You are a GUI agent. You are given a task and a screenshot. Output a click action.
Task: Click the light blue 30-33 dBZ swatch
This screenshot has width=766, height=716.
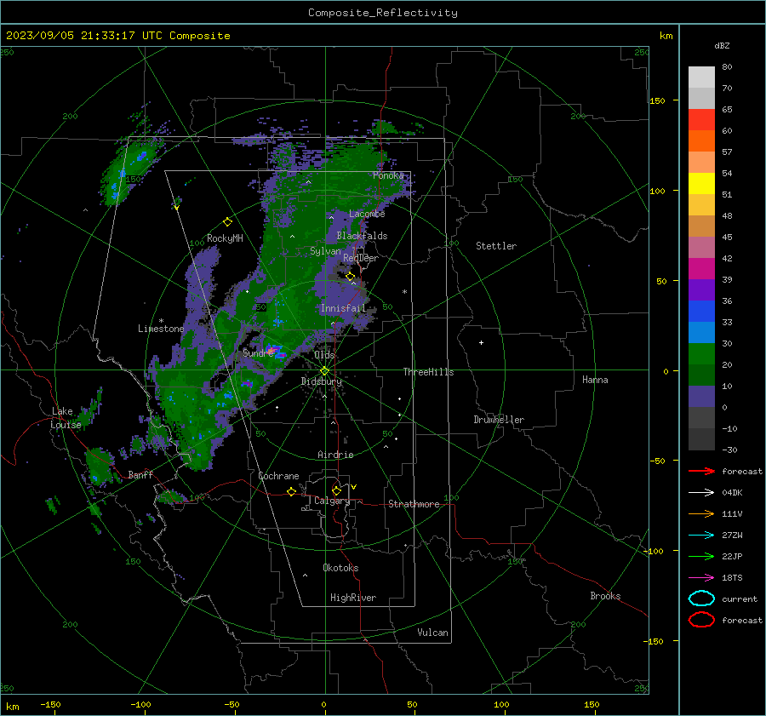point(701,332)
